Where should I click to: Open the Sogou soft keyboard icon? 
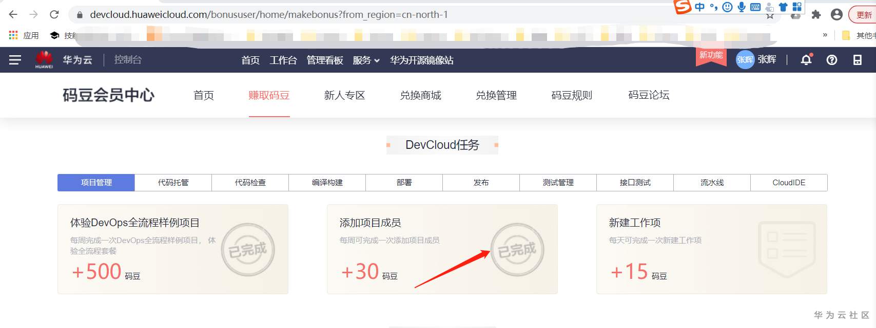pos(755,7)
